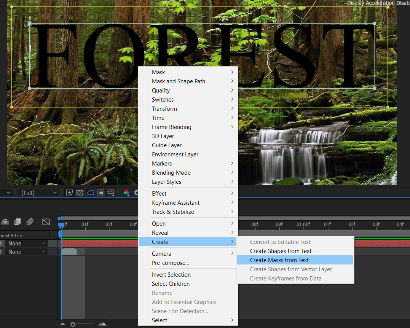The image size is (410, 328).
Task: Open Grid and Guide Options icon
Action: 111,193
